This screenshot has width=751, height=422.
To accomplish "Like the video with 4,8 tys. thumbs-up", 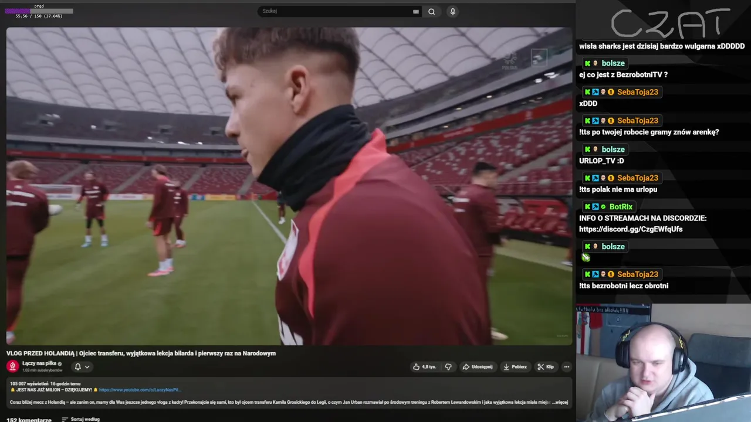I will tap(424, 367).
